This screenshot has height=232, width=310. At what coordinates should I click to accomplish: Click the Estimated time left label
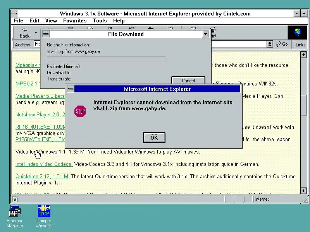(64, 67)
